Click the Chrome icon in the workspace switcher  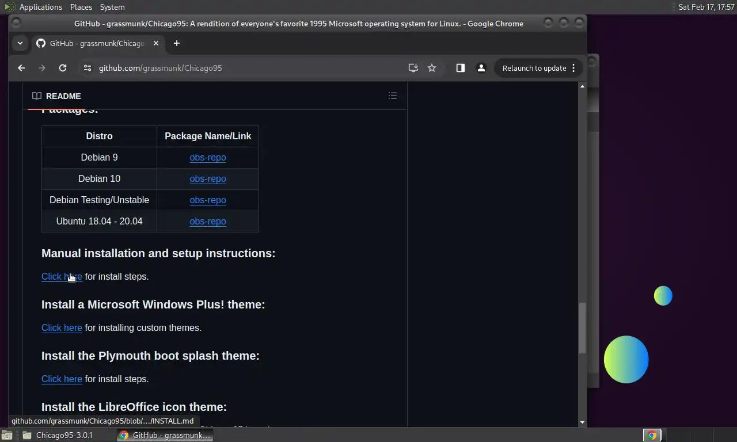tap(652, 435)
